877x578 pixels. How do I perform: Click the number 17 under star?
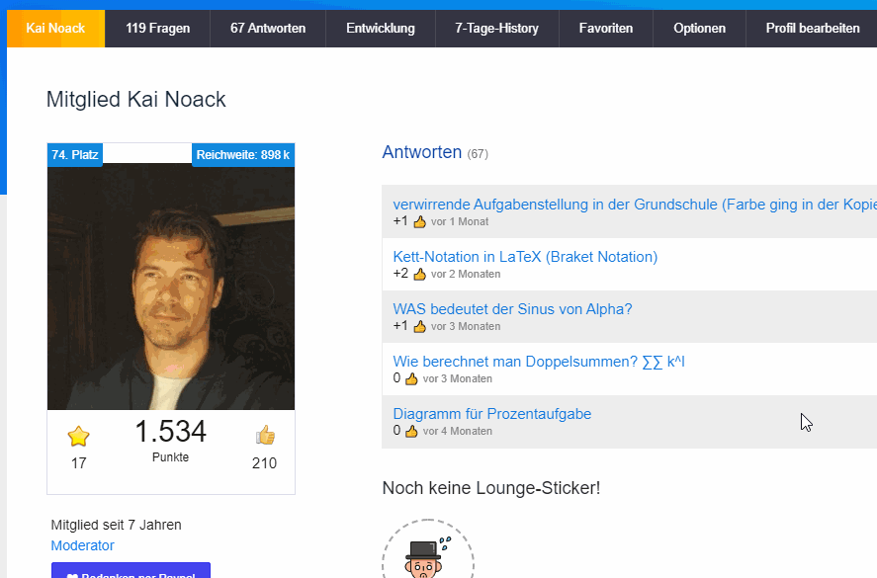[x=78, y=463]
